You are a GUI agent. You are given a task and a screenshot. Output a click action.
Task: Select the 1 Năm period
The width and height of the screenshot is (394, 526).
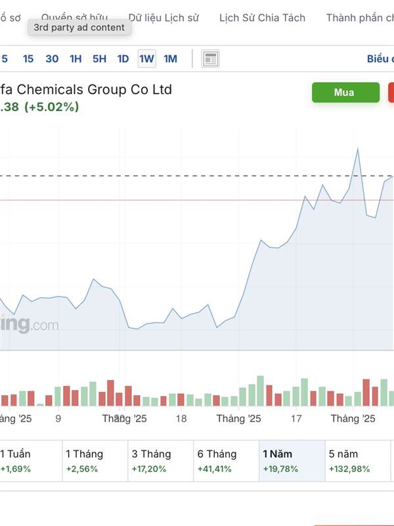(292, 461)
